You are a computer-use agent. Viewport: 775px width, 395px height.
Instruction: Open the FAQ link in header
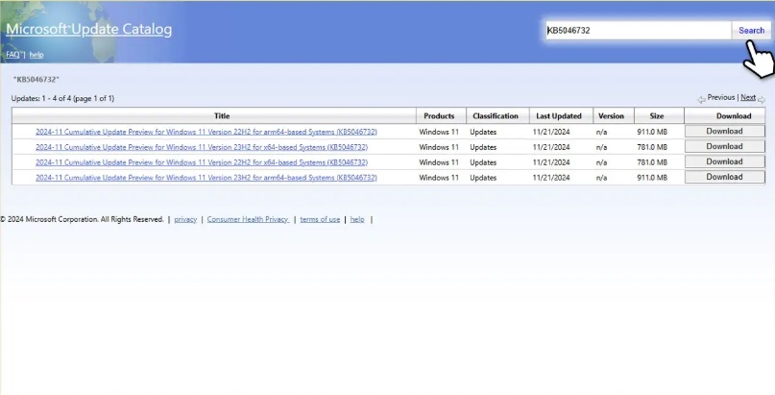(12, 55)
